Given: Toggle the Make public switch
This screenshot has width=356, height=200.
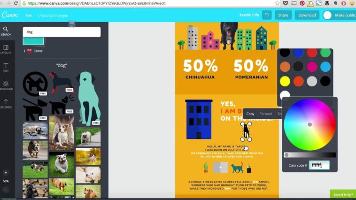Looking at the screenshot, I should coord(328,15).
